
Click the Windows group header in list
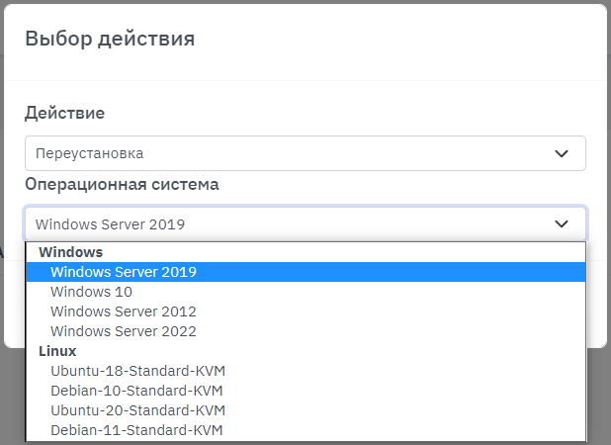pyautogui.click(x=70, y=252)
